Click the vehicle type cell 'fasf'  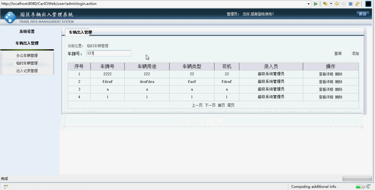(x=192, y=82)
